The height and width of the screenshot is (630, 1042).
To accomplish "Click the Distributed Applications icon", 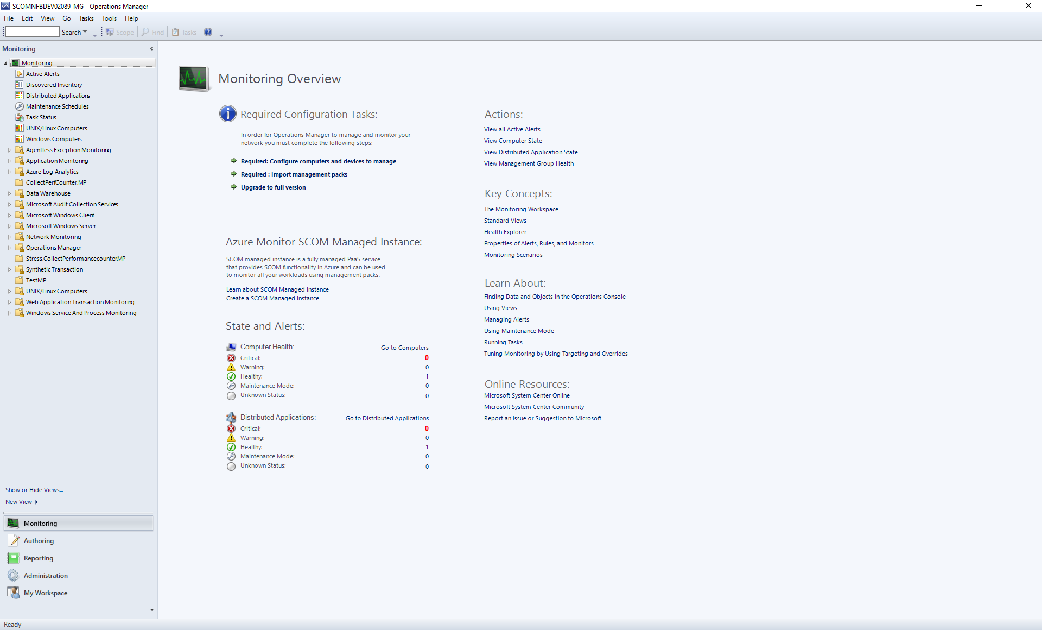I will pyautogui.click(x=20, y=96).
